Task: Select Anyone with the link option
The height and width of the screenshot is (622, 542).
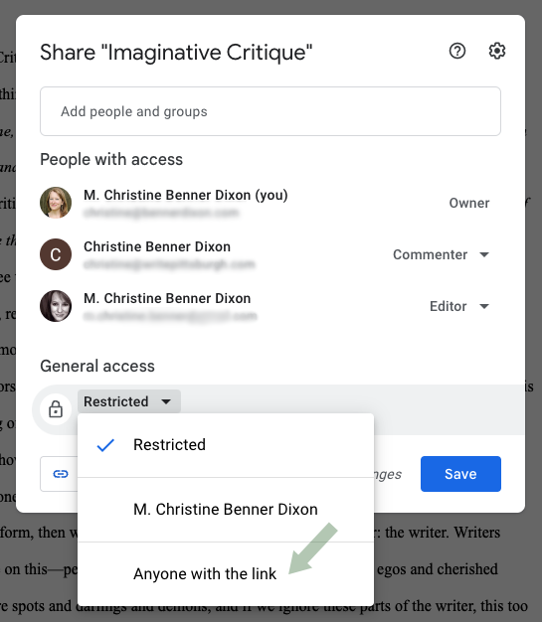Action: [226, 574]
